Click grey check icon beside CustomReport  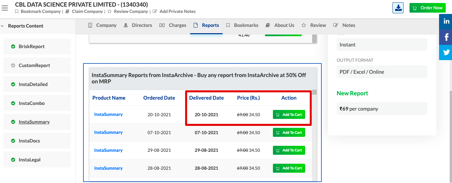click(13, 65)
